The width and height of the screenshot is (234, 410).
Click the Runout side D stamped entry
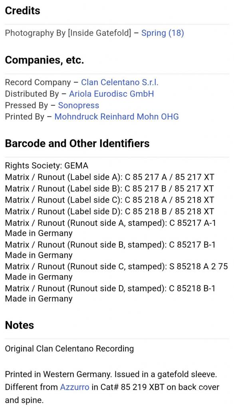click(x=110, y=293)
